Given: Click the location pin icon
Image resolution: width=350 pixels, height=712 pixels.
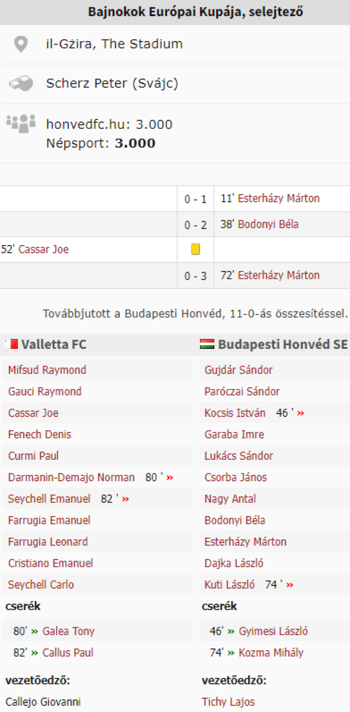Looking at the screenshot, I should coord(21,44).
